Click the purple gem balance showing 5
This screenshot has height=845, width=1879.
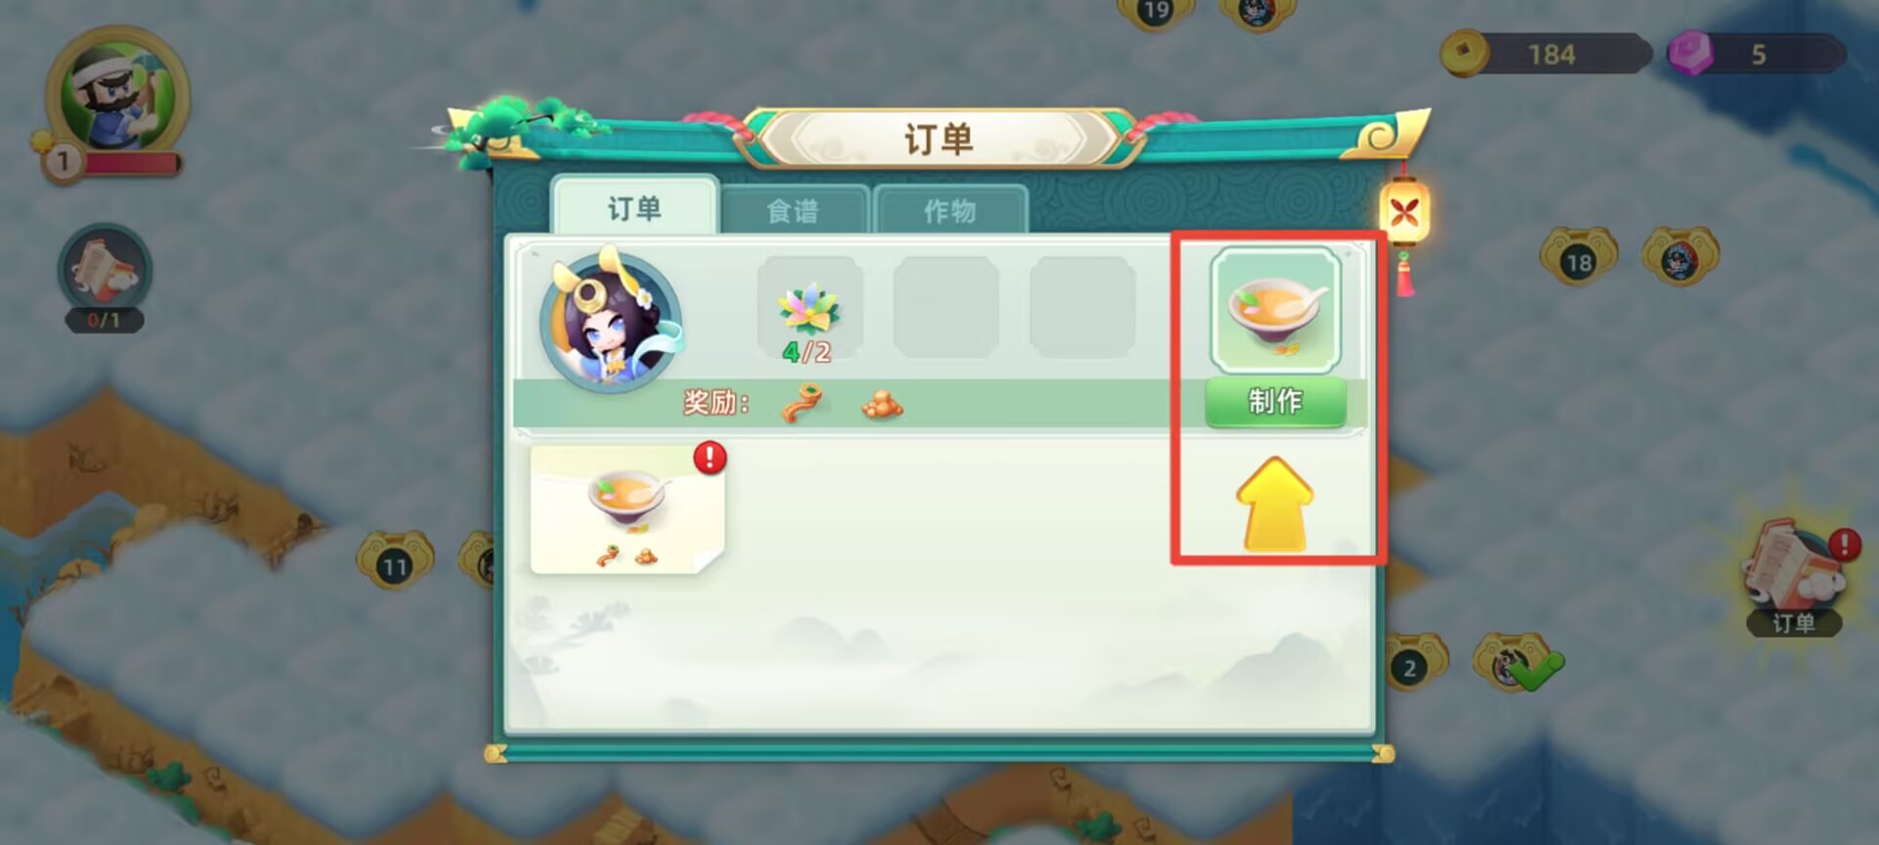pos(1757,54)
